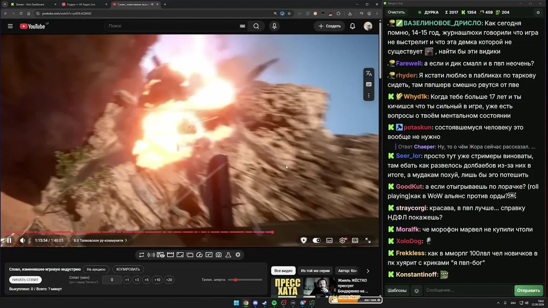This screenshot has width=548, height=308.
Task: Adjust the 'Громк. алерта' volume slider
Action: point(245,280)
